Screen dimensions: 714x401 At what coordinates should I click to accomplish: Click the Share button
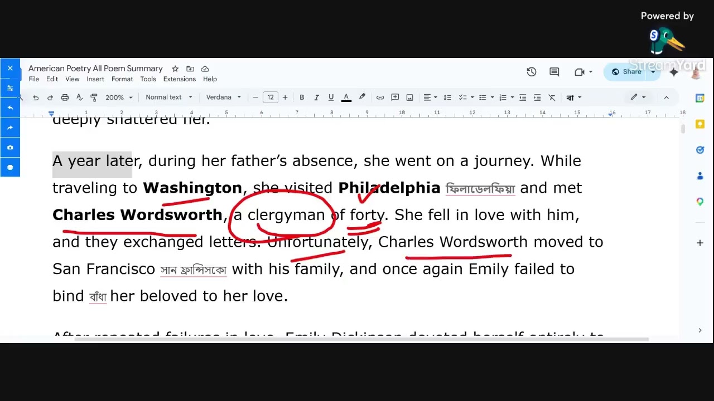626,72
